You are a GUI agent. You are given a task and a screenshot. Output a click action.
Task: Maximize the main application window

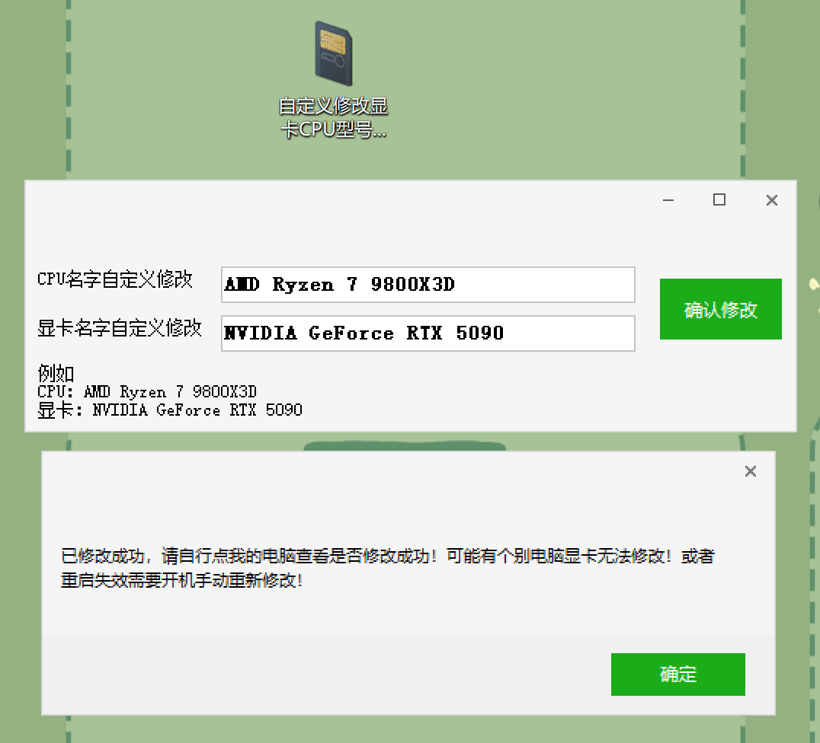coord(719,199)
